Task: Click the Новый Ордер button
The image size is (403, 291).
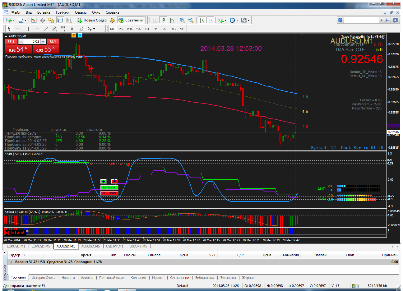Action: [92, 20]
